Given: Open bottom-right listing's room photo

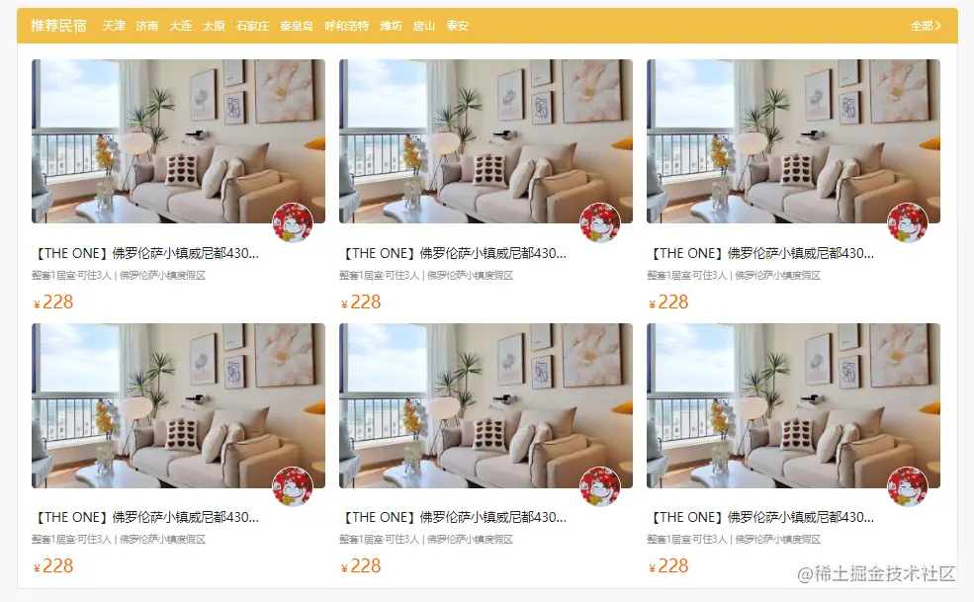Looking at the screenshot, I should [x=793, y=405].
